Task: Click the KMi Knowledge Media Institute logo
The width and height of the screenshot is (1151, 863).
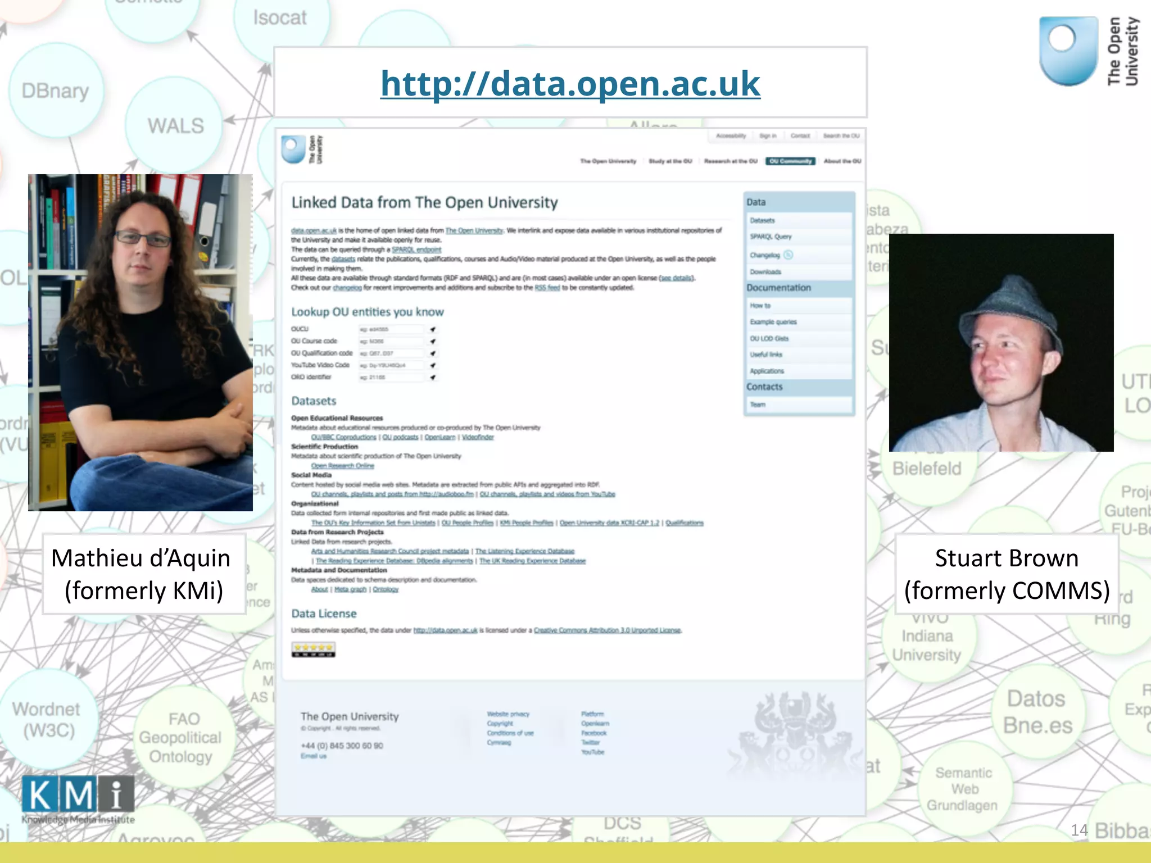Action: point(78,800)
